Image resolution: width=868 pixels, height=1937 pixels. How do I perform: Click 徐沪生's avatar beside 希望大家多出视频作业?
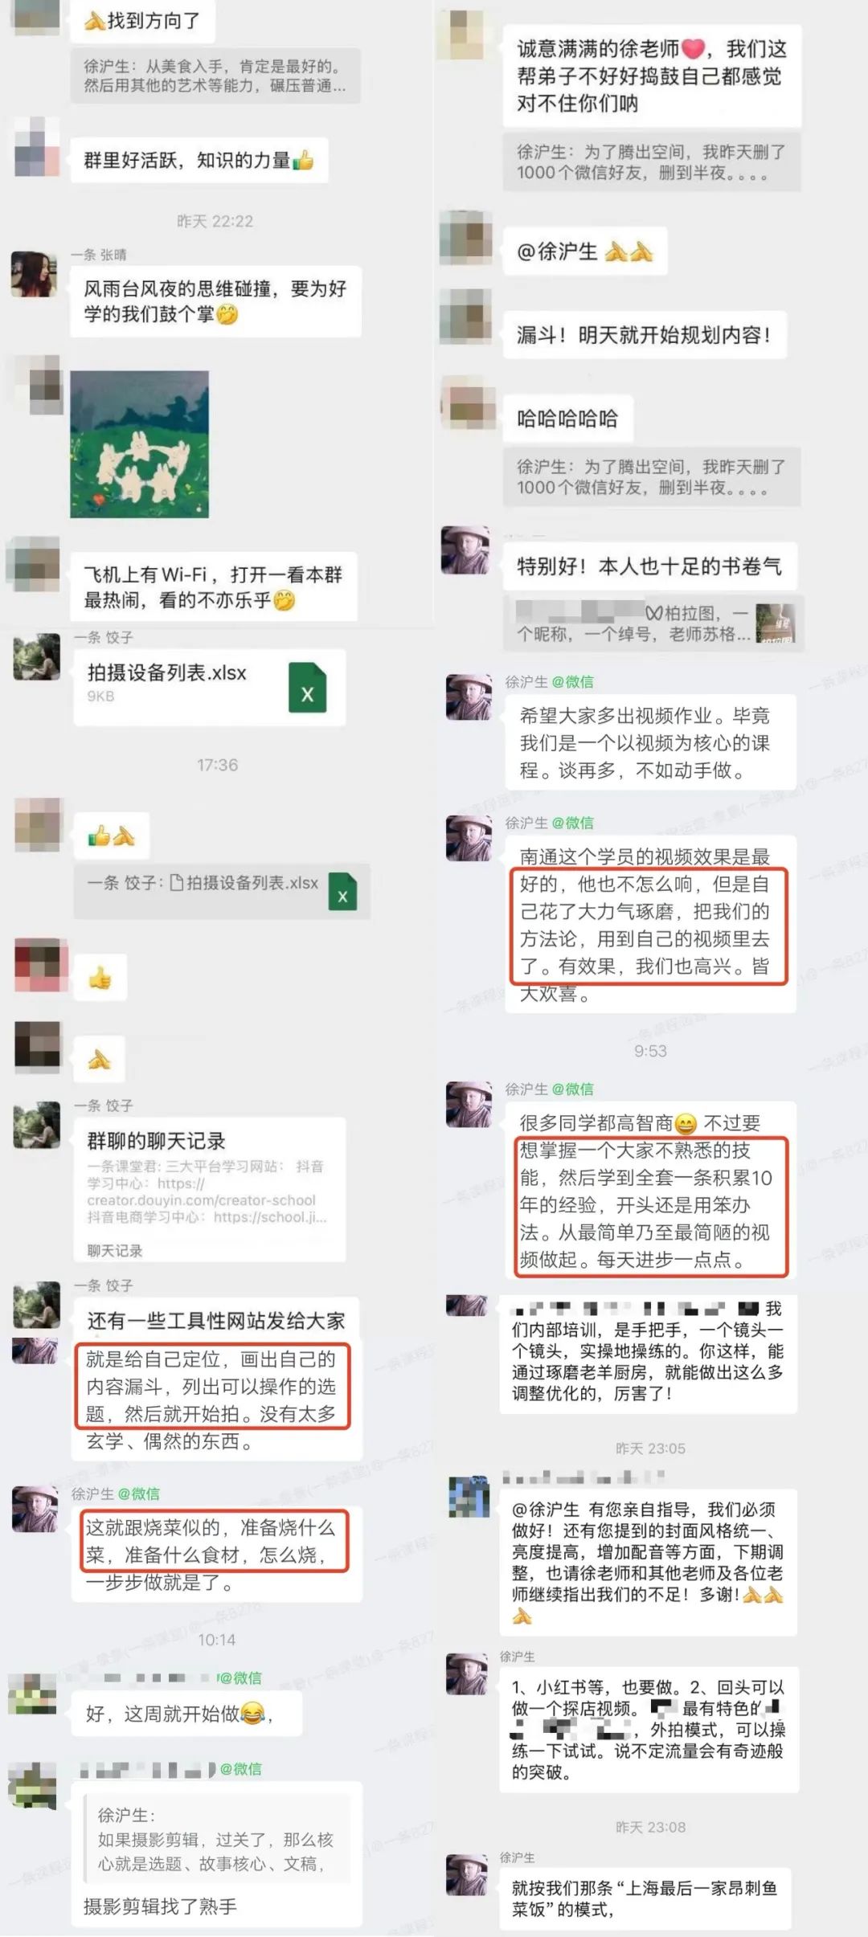(x=469, y=697)
